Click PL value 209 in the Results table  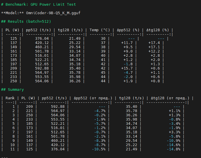[x=13, y=68]
